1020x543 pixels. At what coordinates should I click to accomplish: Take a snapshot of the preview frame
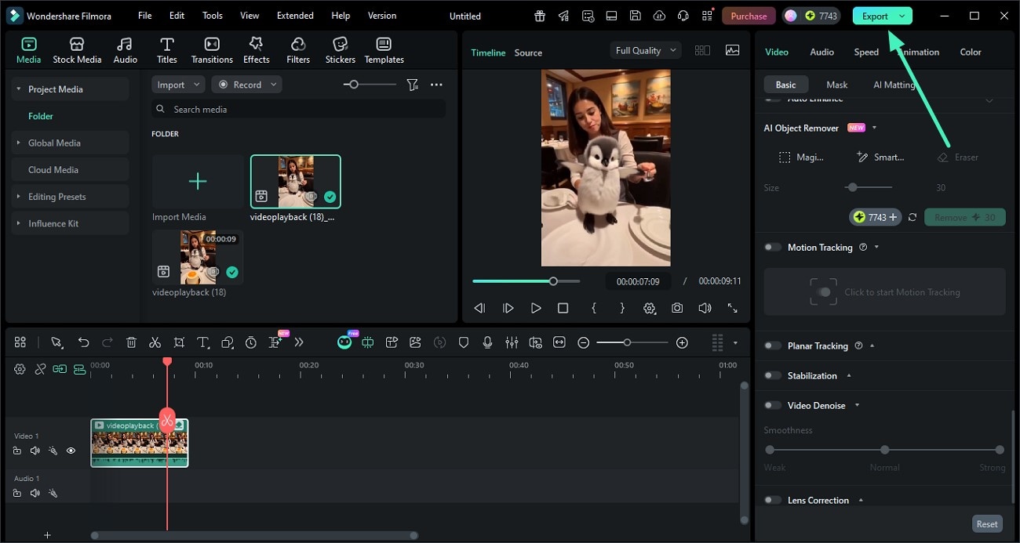677,308
